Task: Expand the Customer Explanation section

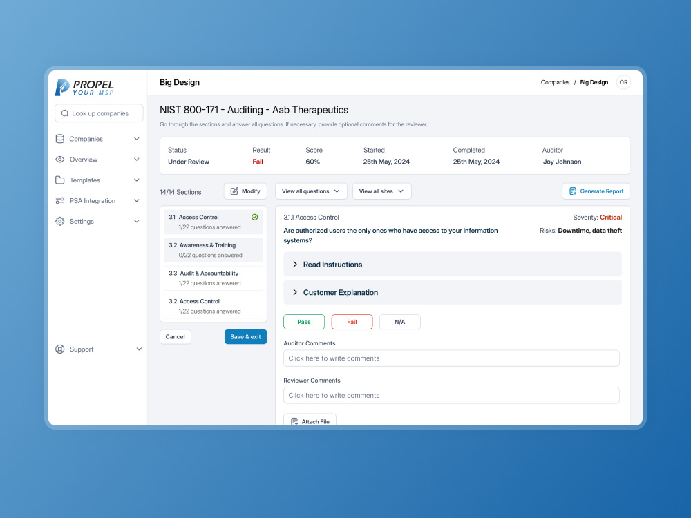Action: 453,292
